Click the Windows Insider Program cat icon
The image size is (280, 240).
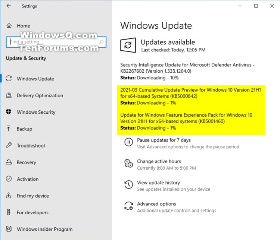[x=9, y=229]
